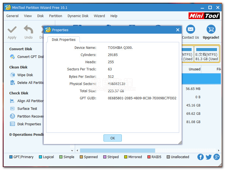Image resolution: width=225 pixels, height=170 pixels.
Task: Open the Partition menu
Action: click(55, 16)
